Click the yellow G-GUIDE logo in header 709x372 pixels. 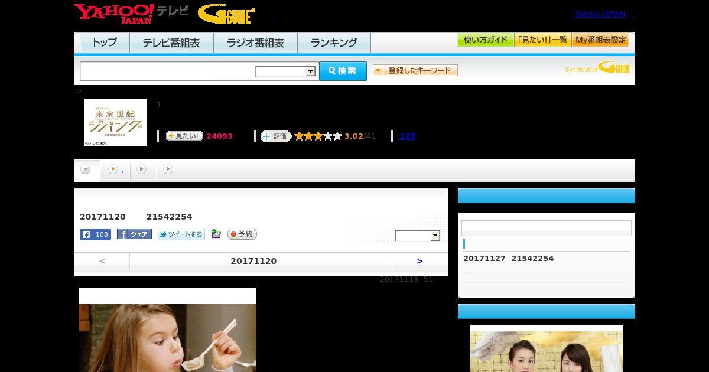[x=226, y=14]
